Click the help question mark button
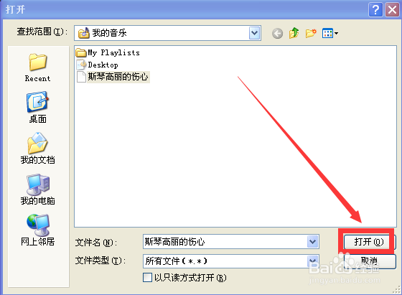 point(375,10)
